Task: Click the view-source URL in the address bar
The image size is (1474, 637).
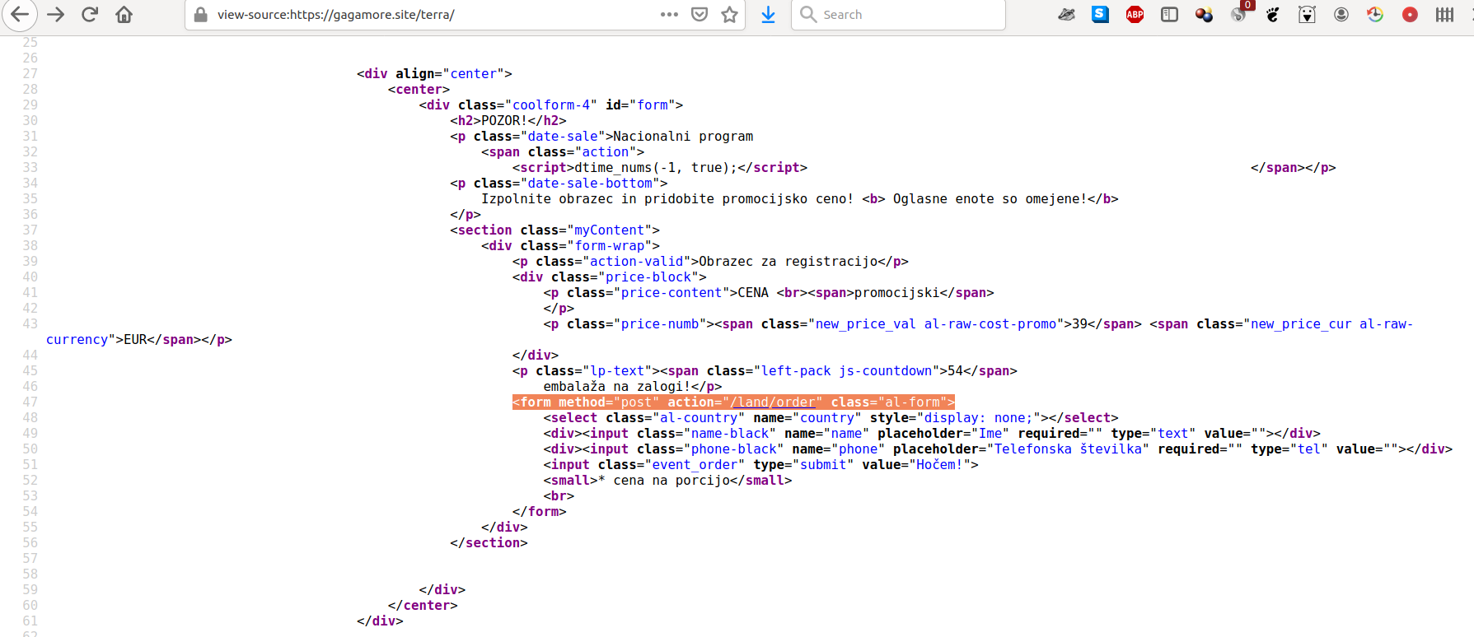Action: click(335, 14)
